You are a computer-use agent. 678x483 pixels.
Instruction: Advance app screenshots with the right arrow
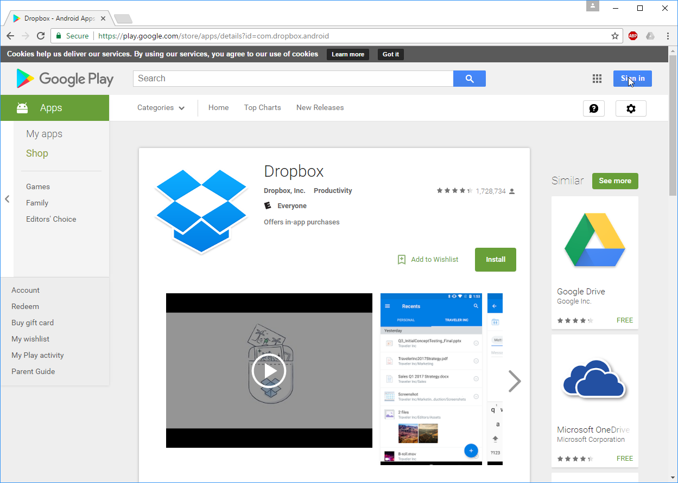(515, 381)
